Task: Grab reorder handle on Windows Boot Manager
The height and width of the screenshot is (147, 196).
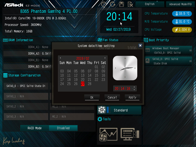Action: 190,50
